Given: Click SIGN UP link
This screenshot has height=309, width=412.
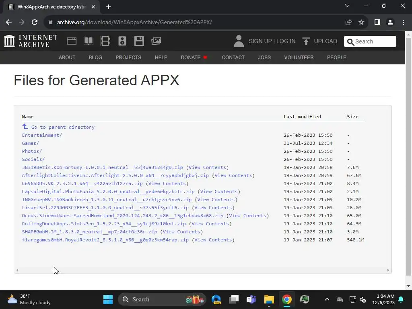Looking at the screenshot, I should click(260, 41).
